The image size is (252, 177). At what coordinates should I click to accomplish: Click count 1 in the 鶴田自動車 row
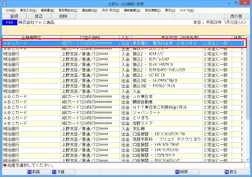238,102
